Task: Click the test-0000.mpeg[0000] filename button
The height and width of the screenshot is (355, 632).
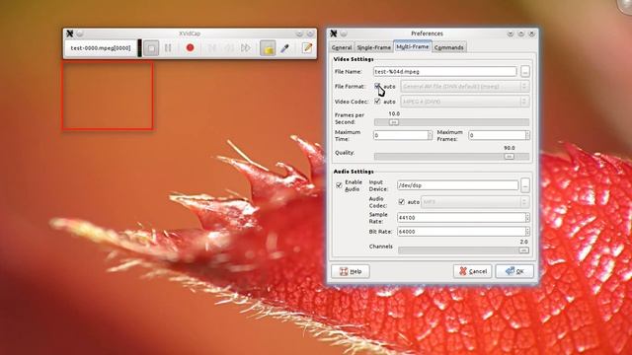Action: click(x=101, y=48)
